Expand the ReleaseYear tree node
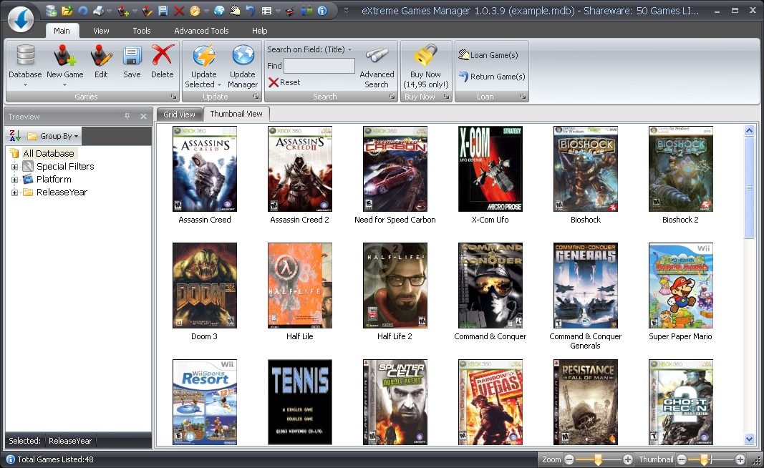The width and height of the screenshot is (764, 468). 14,192
